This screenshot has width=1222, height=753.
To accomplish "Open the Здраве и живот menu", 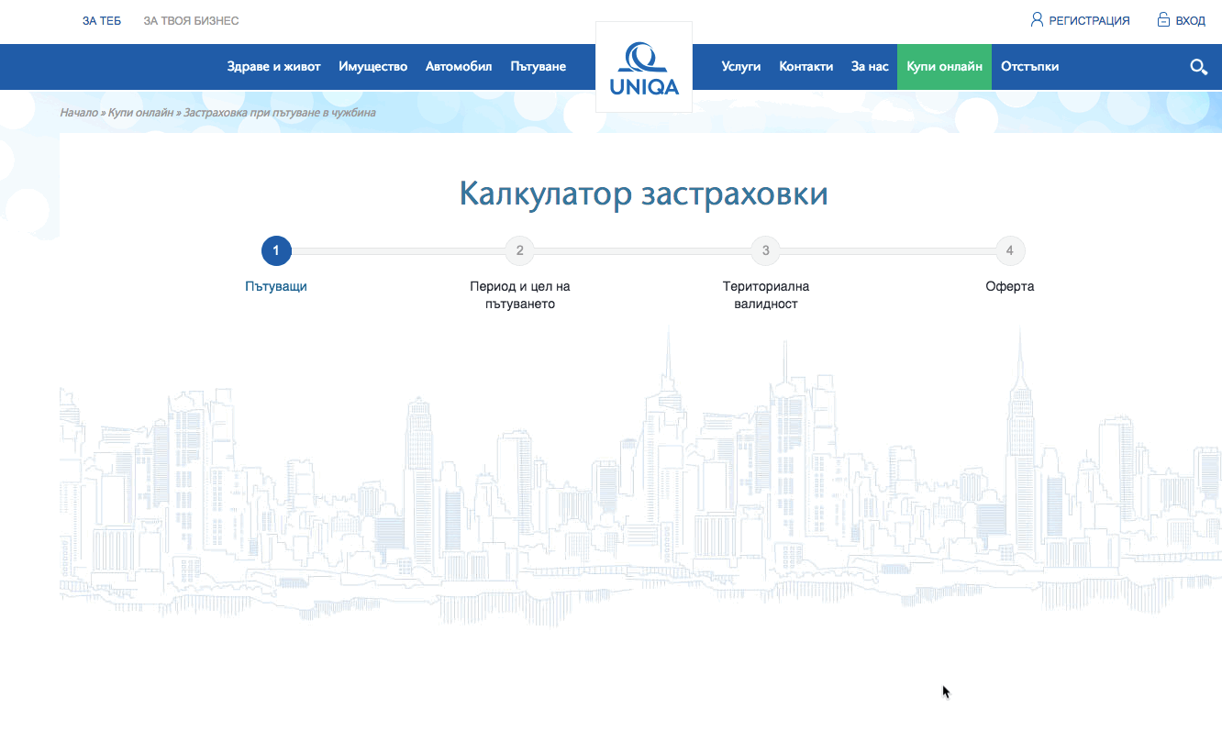I will [x=273, y=66].
